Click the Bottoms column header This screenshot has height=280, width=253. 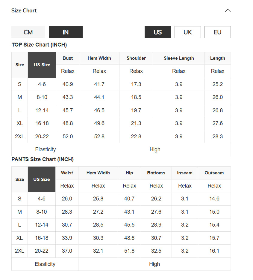click(x=156, y=173)
